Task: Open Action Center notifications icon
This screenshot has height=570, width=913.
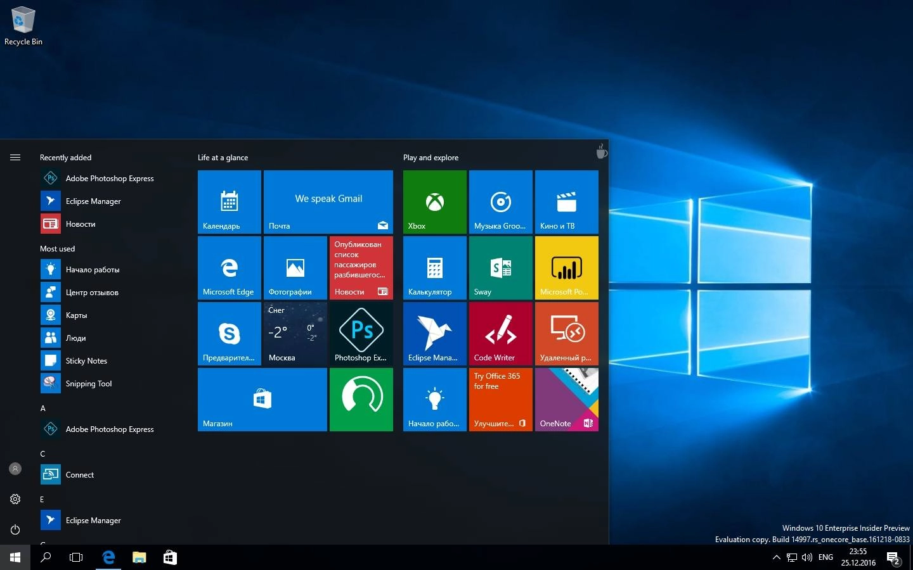Action: click(893, 558)
